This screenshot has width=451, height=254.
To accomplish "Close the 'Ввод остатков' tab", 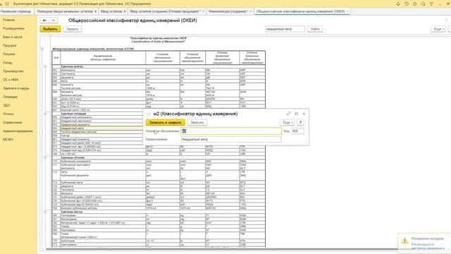I will [x=125, y=11].
